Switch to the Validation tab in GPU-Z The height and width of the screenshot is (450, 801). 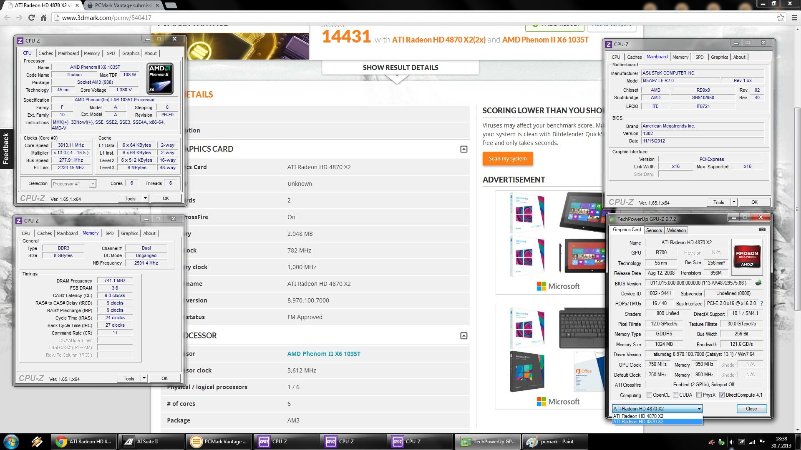point(676,230)
